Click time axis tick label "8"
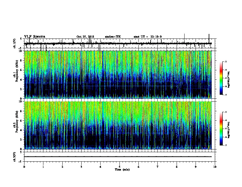The width and height of the screenshot is (242, 187). 177,167
